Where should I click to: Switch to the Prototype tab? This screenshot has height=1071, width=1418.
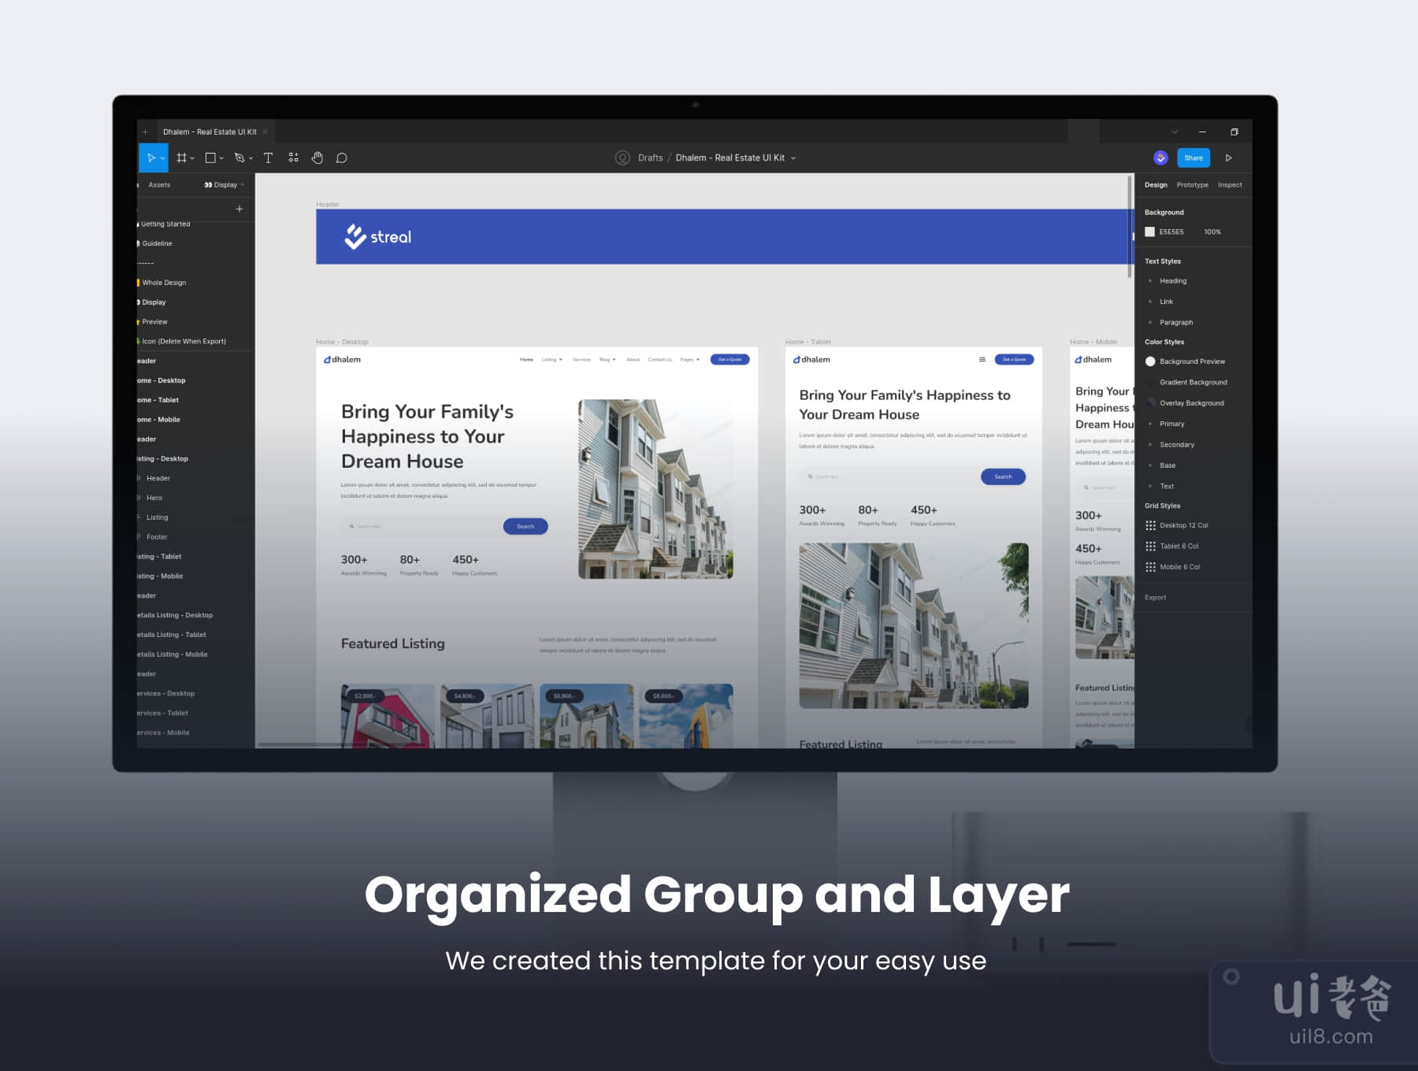1192,185
